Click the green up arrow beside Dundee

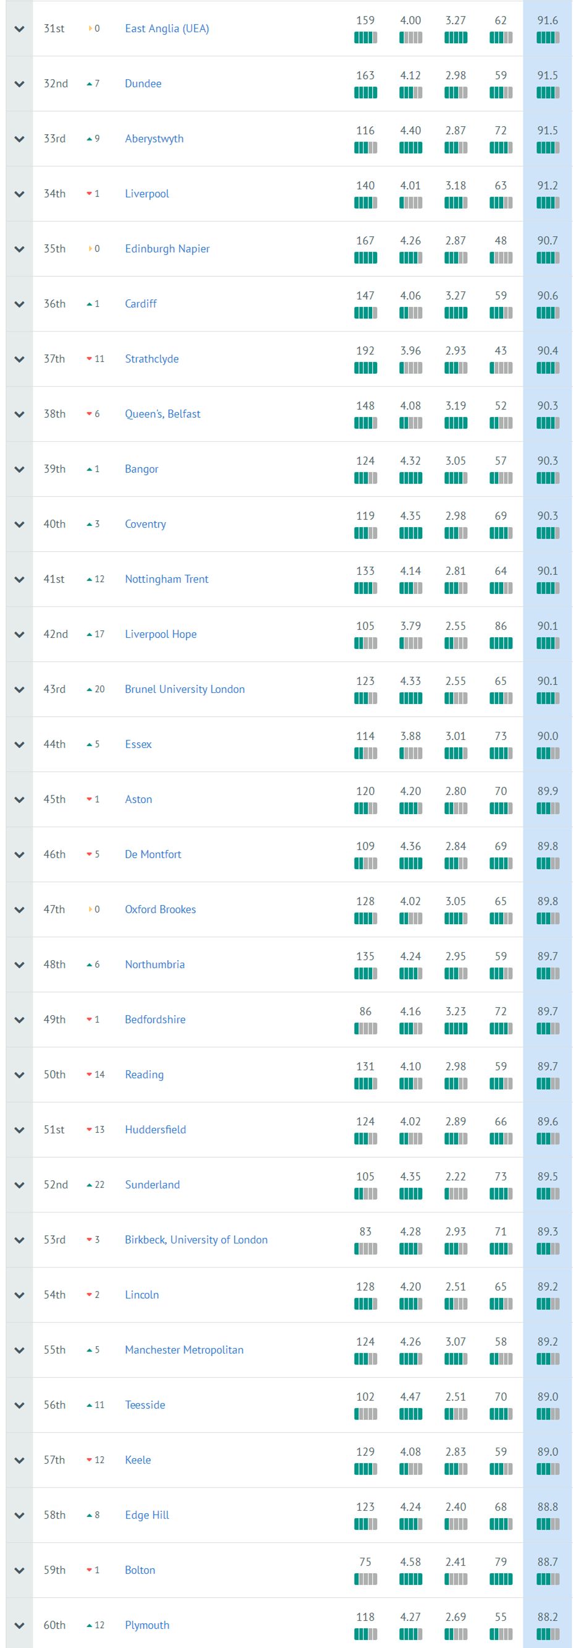tap(90, 84)
